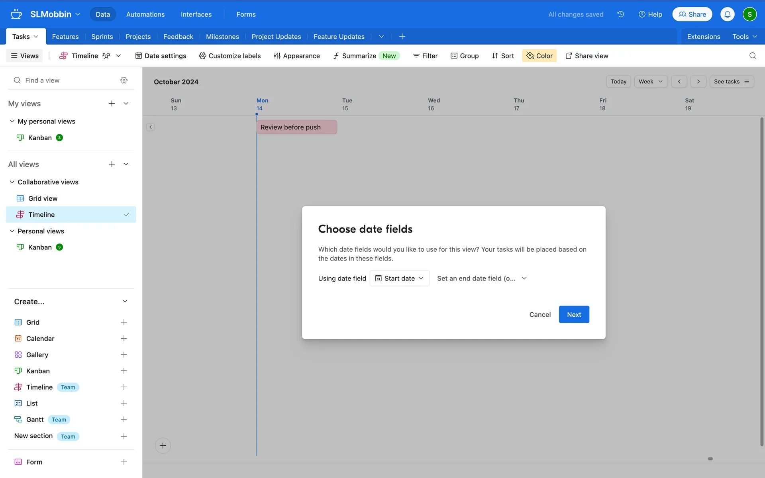Switch to the Sprints table tab
Image resolution: width=765 pixels, height=478 pixels.
102,37
